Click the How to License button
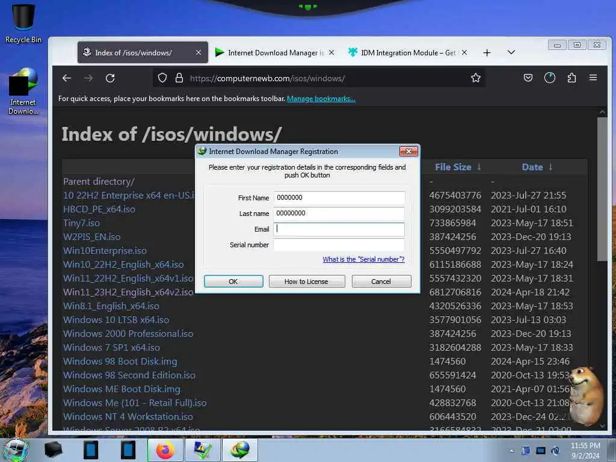This screenshot has height=462, width=616. [x=307, y=282]
